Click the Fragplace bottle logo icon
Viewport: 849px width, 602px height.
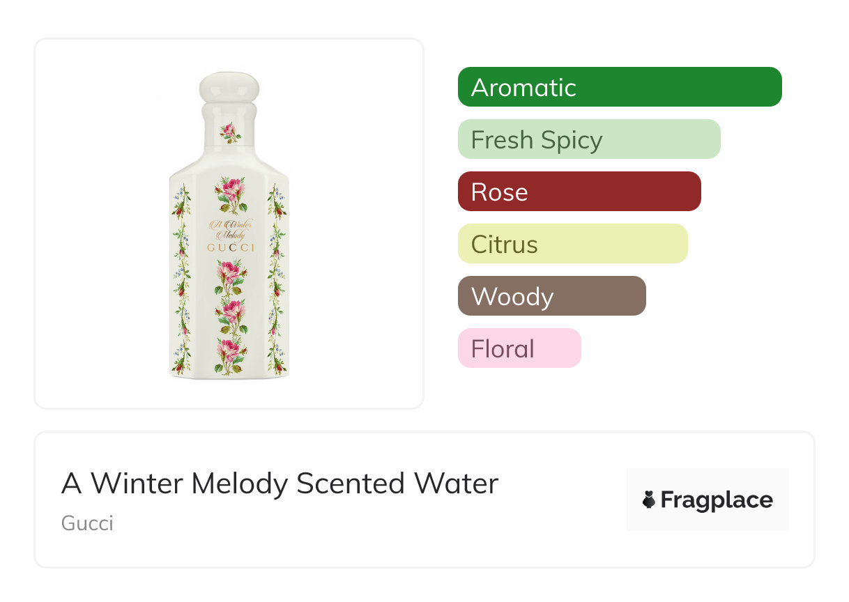(x=649, y=500)
